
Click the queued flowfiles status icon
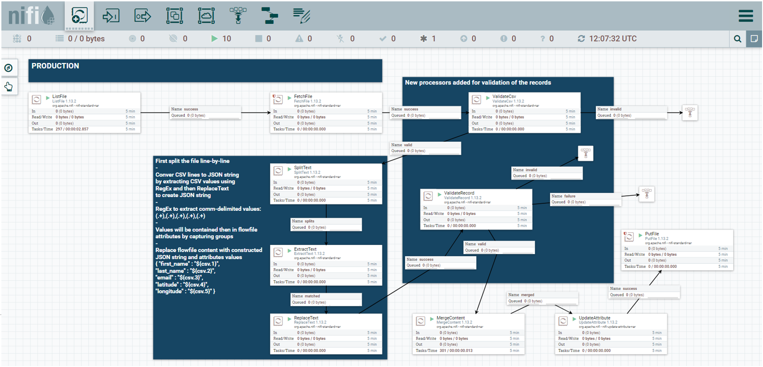(59, 39)
